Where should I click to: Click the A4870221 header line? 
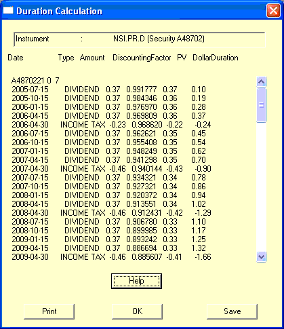35,81
